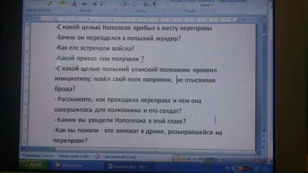
Task: Click the Sort icon in Paragraph group
Action: (146, 4)
